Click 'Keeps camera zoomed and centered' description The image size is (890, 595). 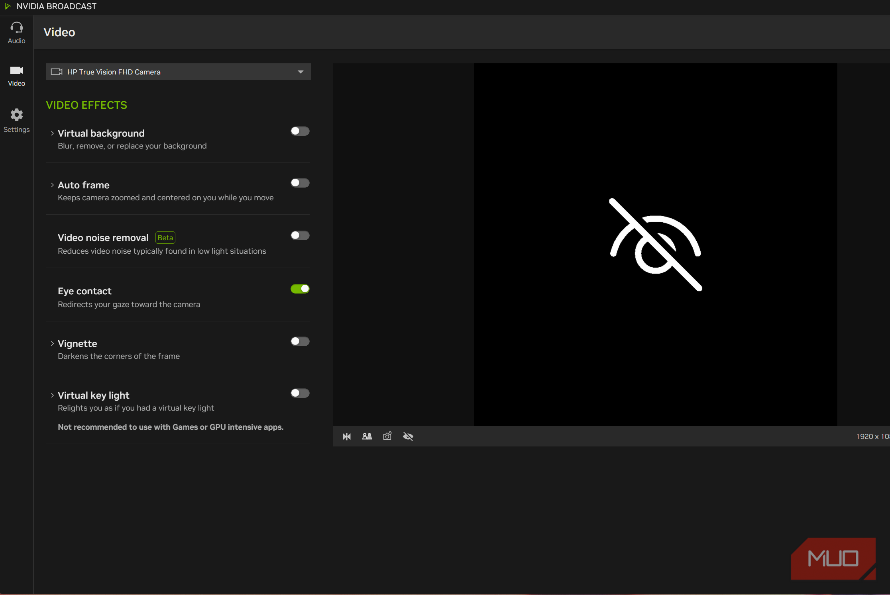(x=166, y=198)
